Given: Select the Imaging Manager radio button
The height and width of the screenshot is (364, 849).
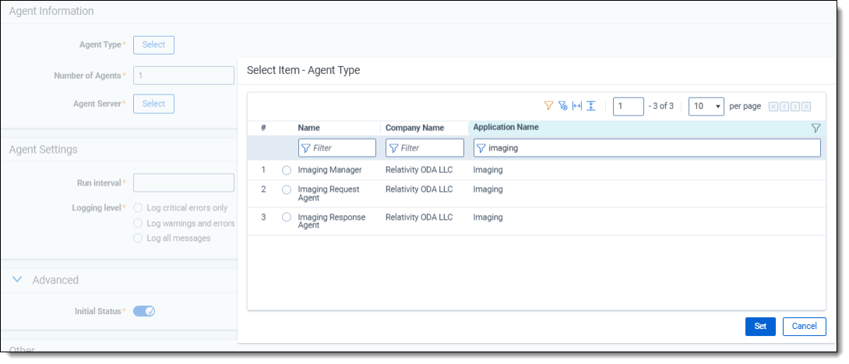Looking at the screenshot, I should (287, 171).
